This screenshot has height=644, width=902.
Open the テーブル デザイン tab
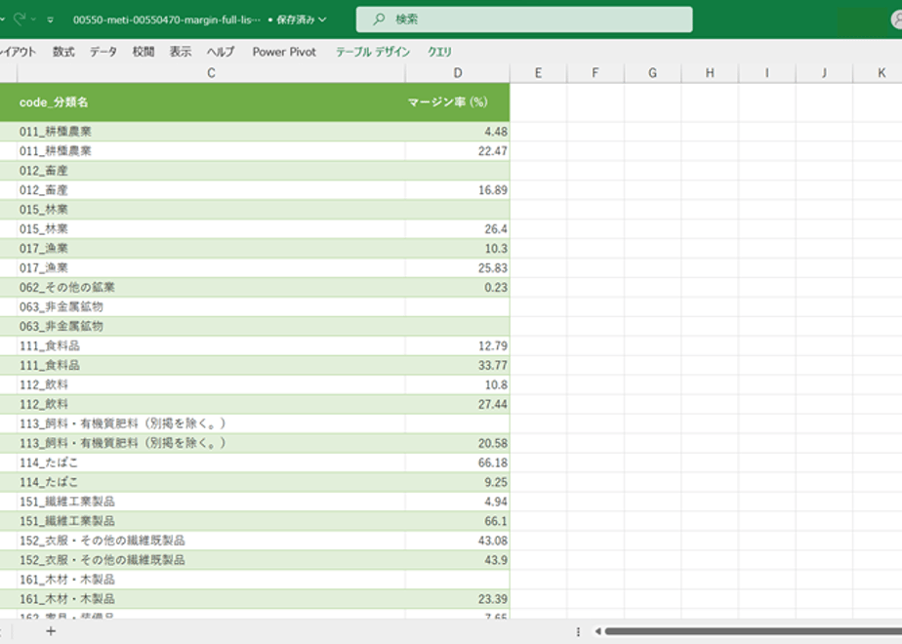coord(373,52)
